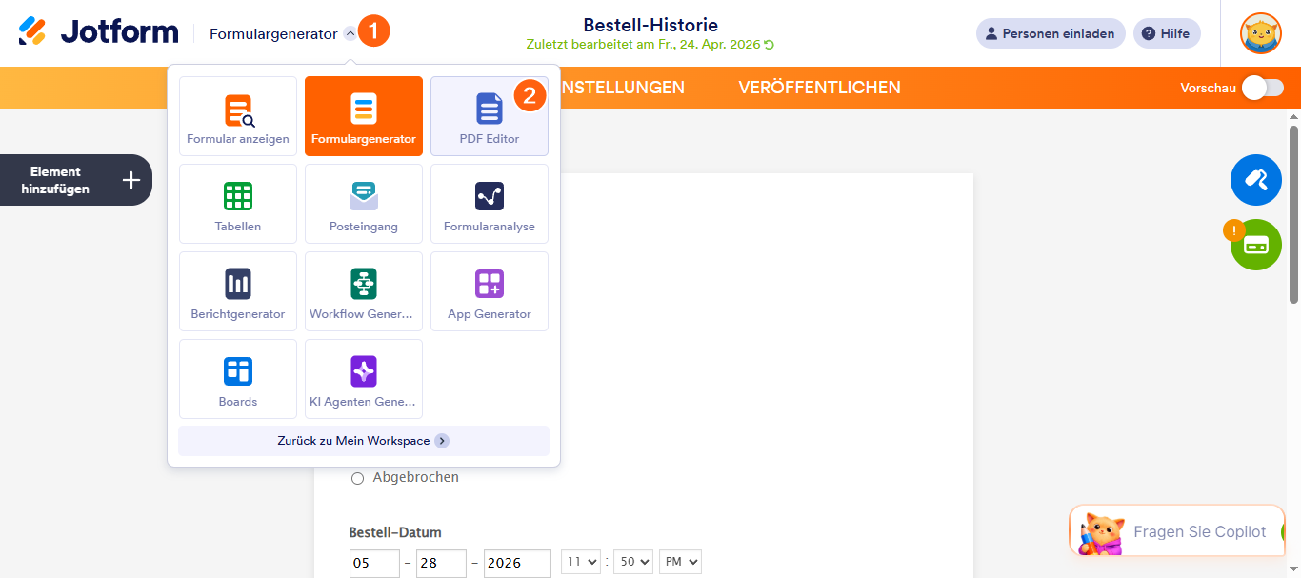
Task: Open the App Generator tile
Action: (x=490, y=291)
